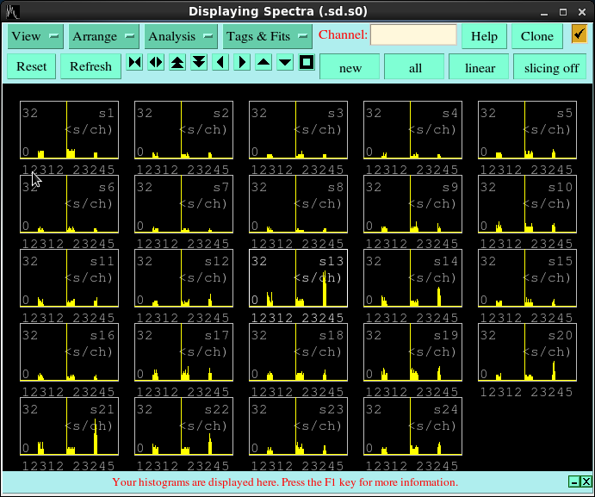Click the left arrow shift icon
The image size is (595, 497).
220,62
